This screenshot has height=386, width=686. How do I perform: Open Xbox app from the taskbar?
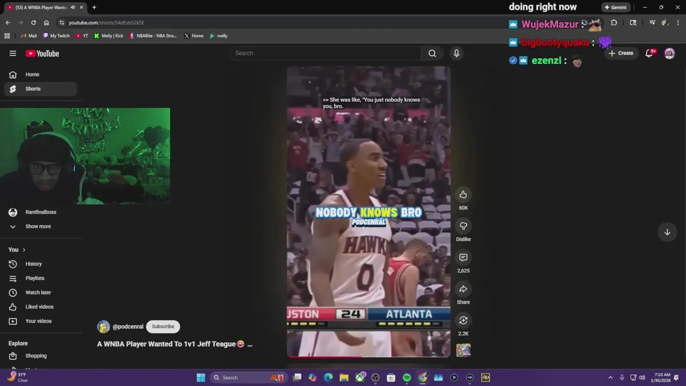pos(360,377)
